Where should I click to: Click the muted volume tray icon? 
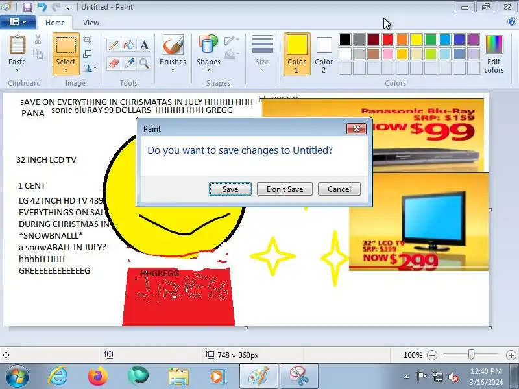coord(453,377)
